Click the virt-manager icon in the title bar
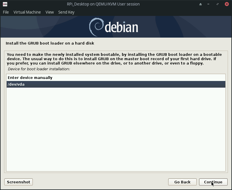232x190 pixels. click(x=5, y=4)
